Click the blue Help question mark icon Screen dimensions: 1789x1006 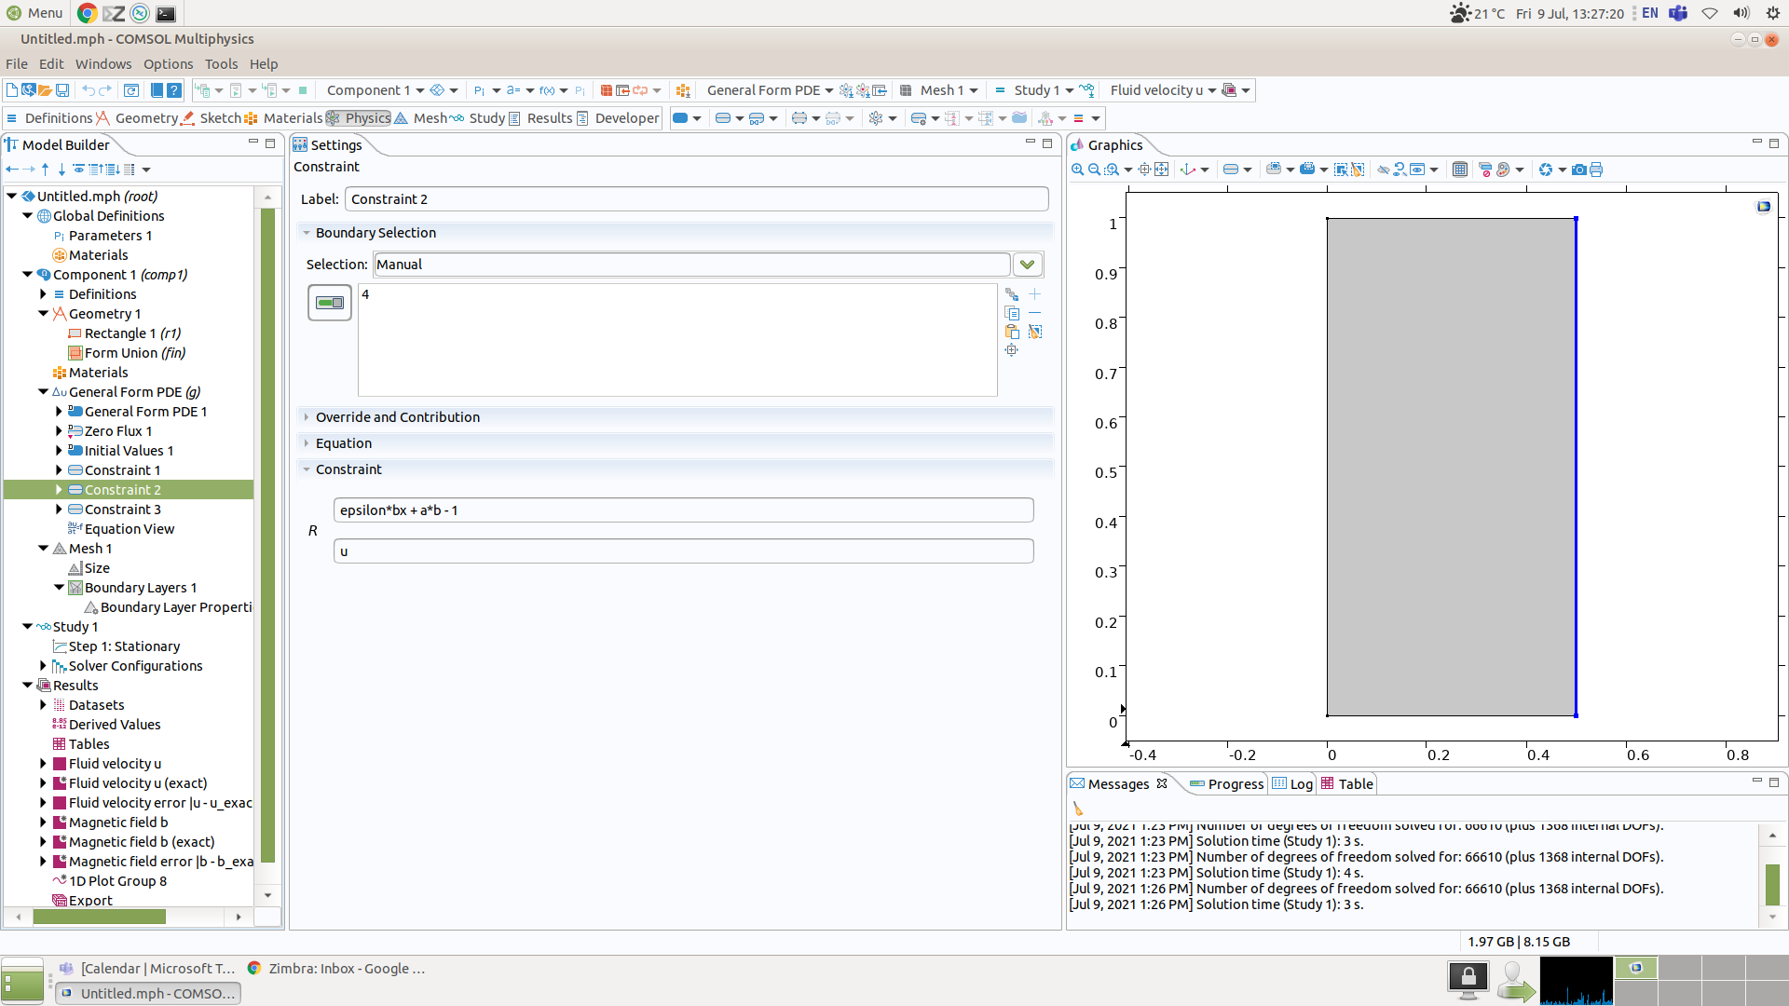173,90
